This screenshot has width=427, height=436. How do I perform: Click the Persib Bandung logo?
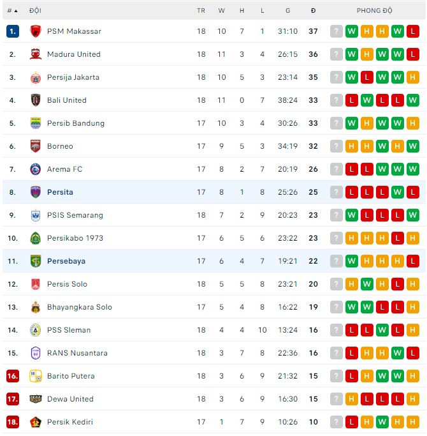pyautogui.click(x=36, y=123)
